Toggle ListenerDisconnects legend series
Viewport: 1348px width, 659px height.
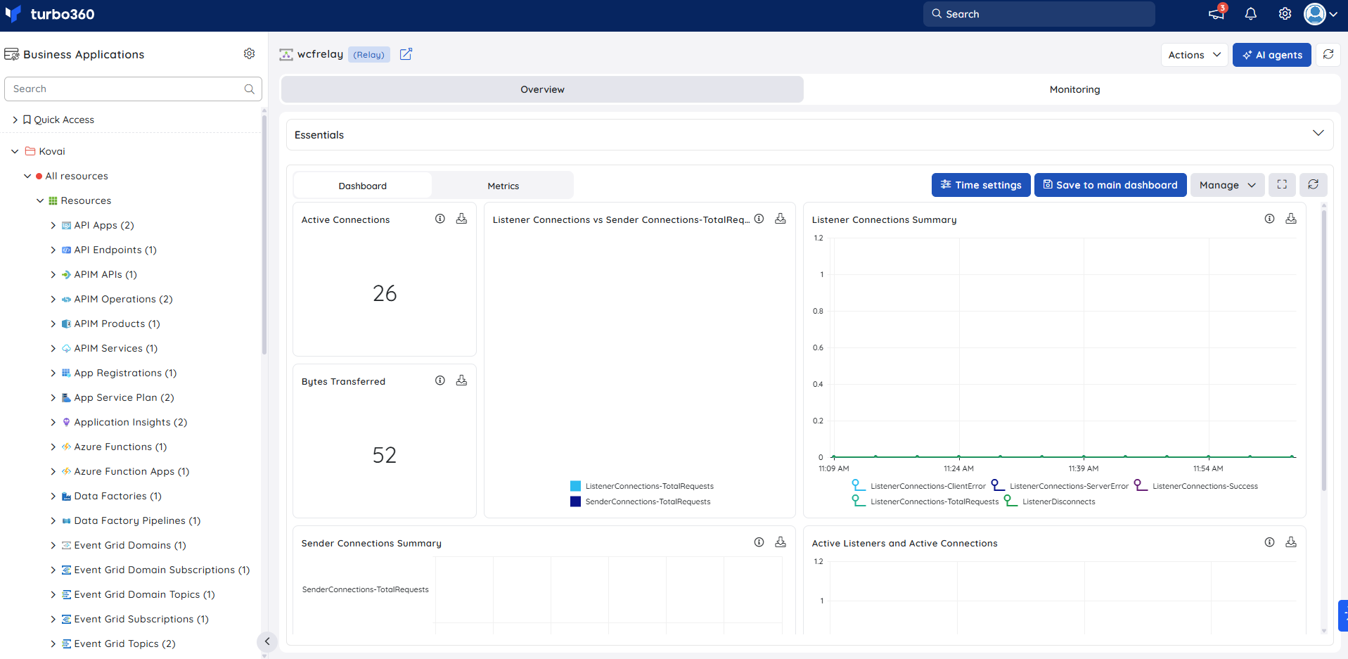point(1050,501)
